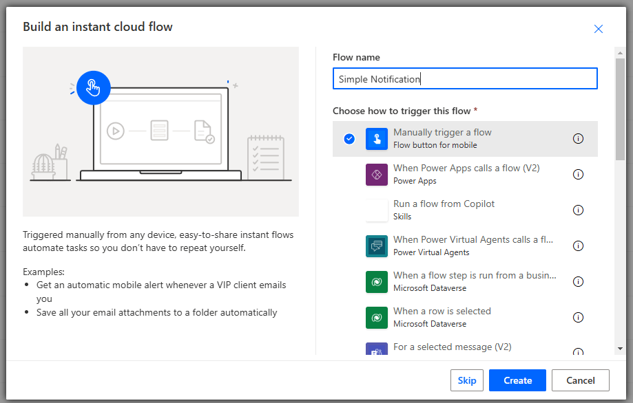This screenshot has height=403, width=633.
Task: Click the Teams icon for selected message trigger
Action: click(x=377, y=349)
